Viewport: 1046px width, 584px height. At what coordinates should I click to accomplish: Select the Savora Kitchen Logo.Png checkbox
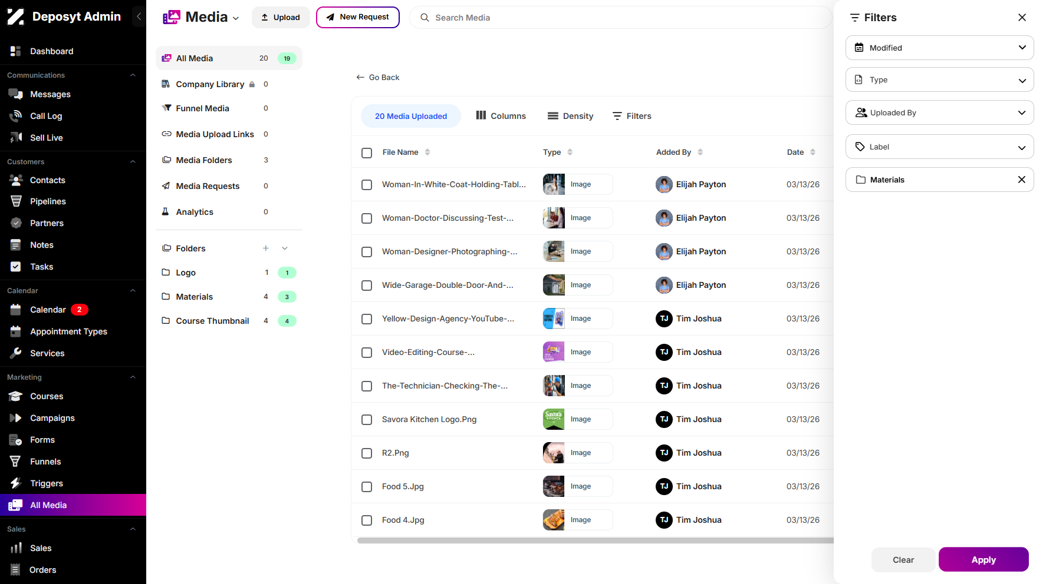(367, 420)
